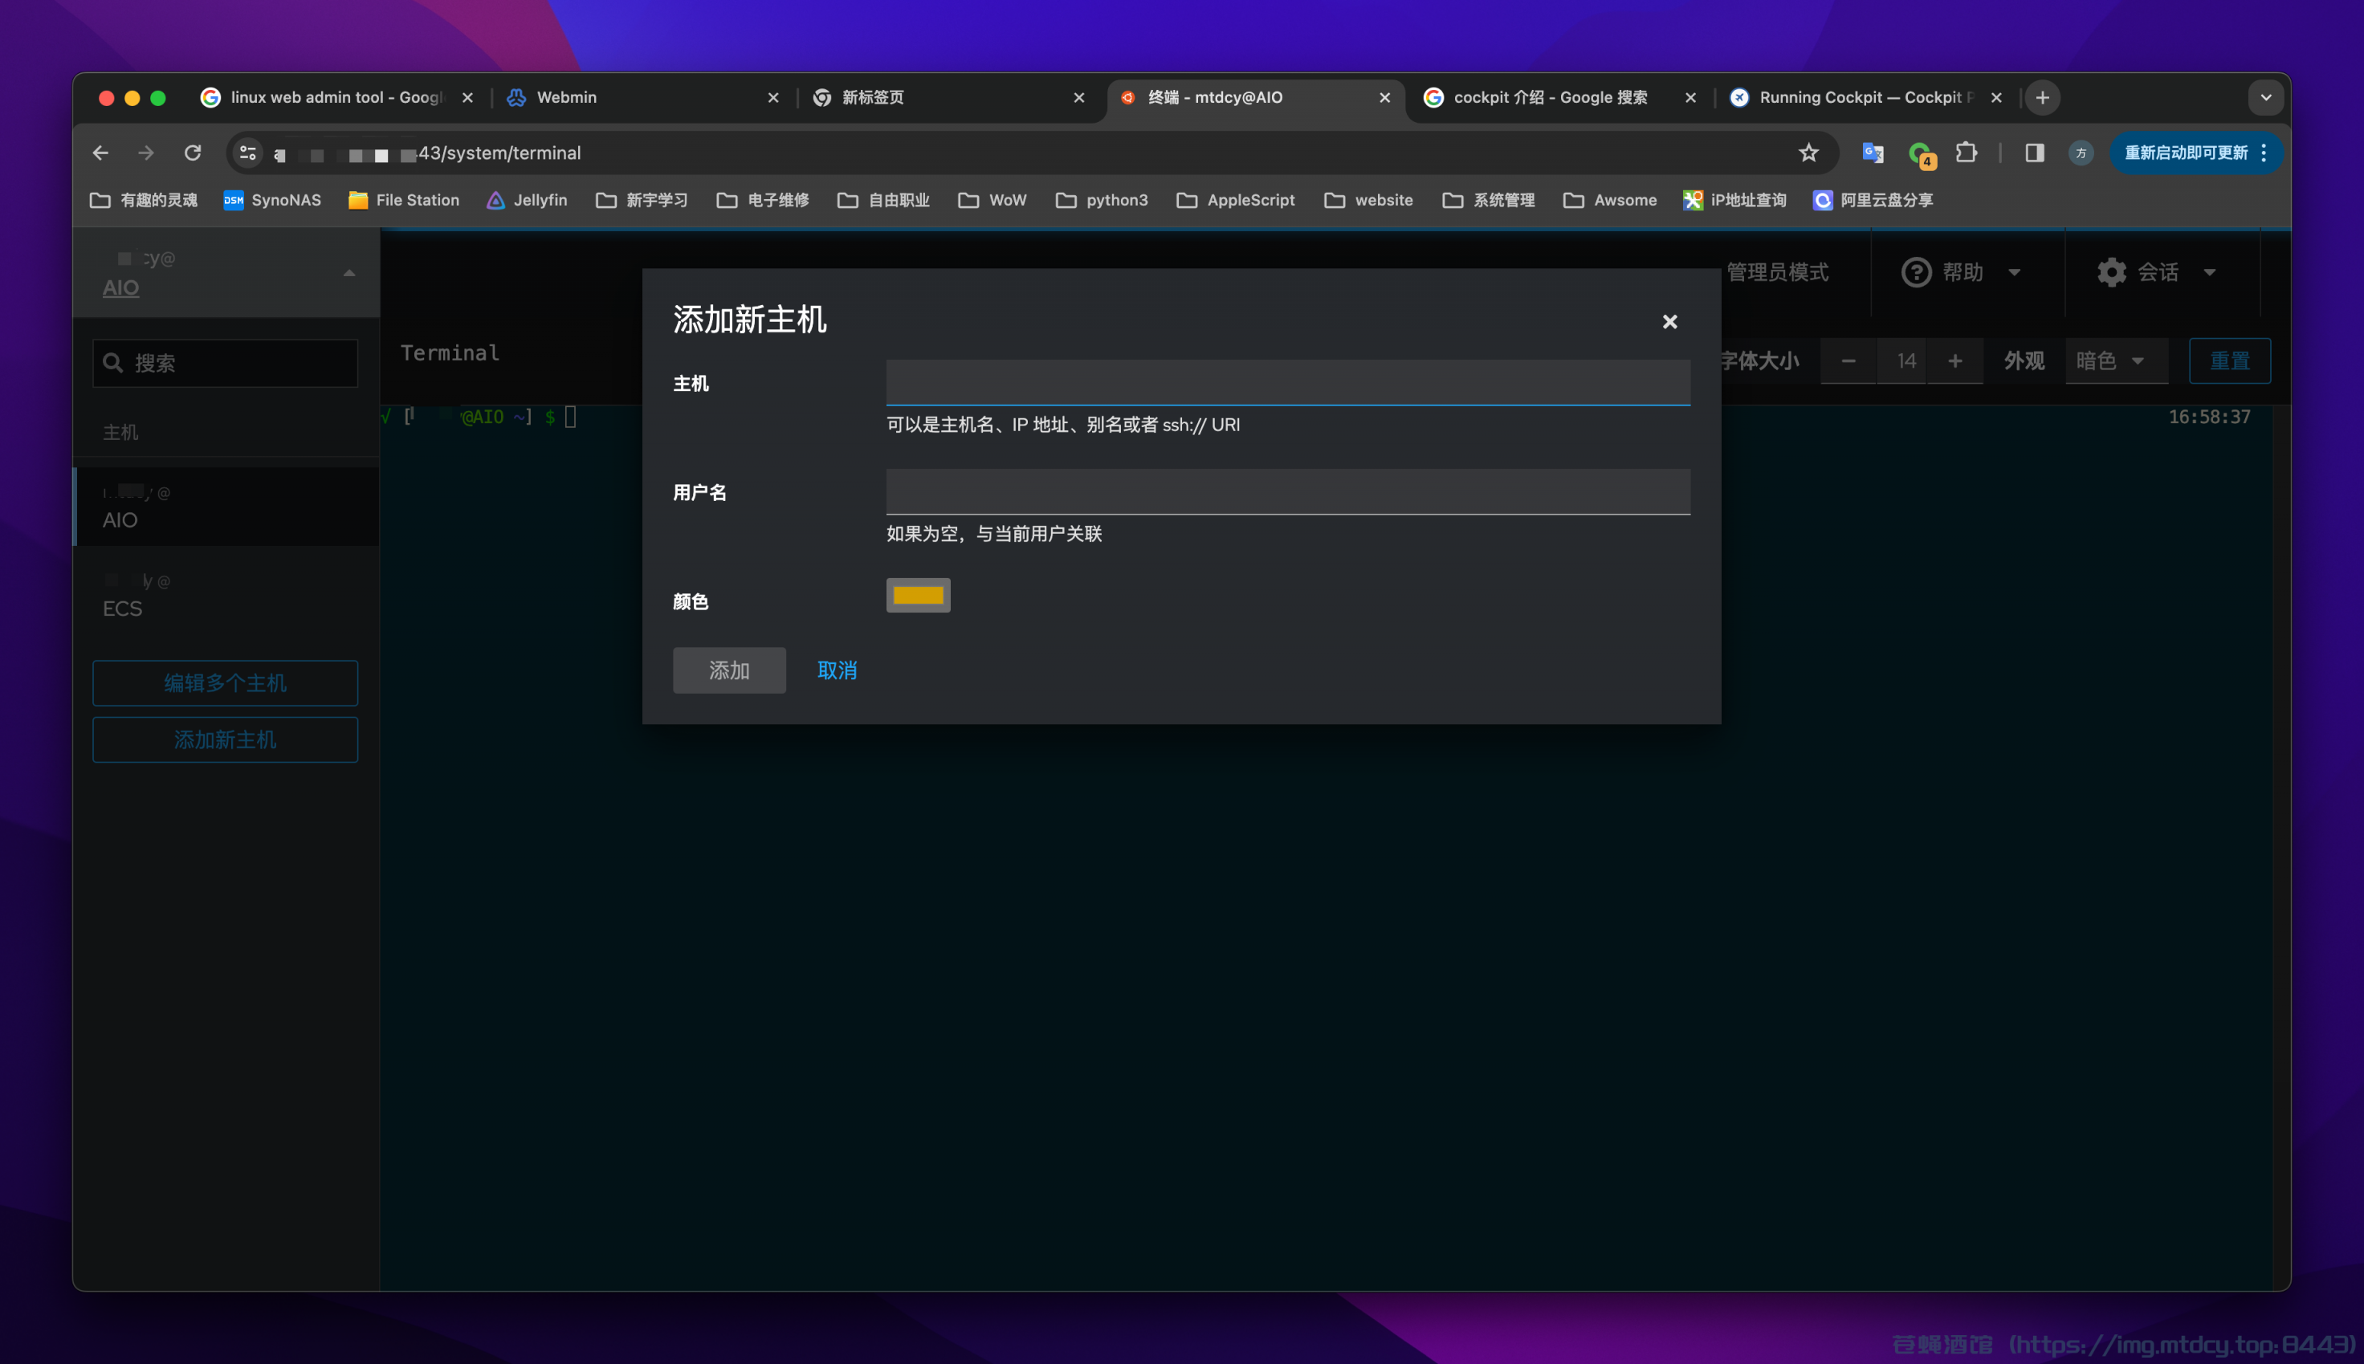The width and height of the screenshot is (2364, 1364).
Task: Toggle the browser side panel icon
Action: [2034, 153]
